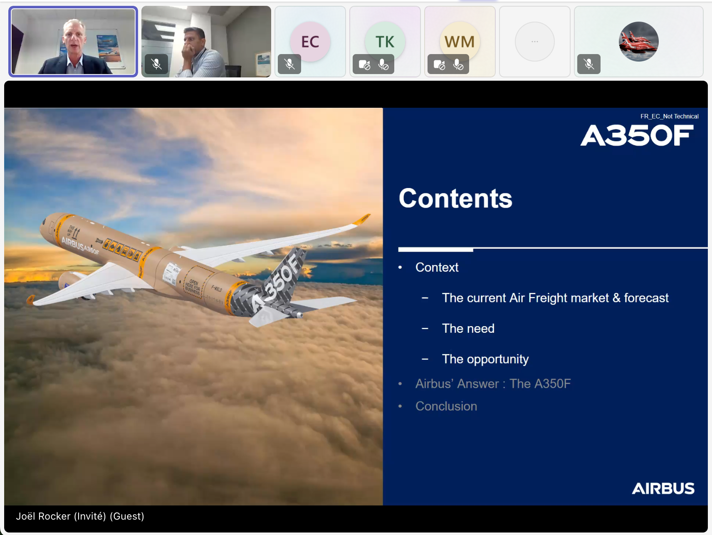Click "Airbus' Answer : The A350F" item
Image resolution: width=712 pixels, height=535 pixels.
coord(493,384)
